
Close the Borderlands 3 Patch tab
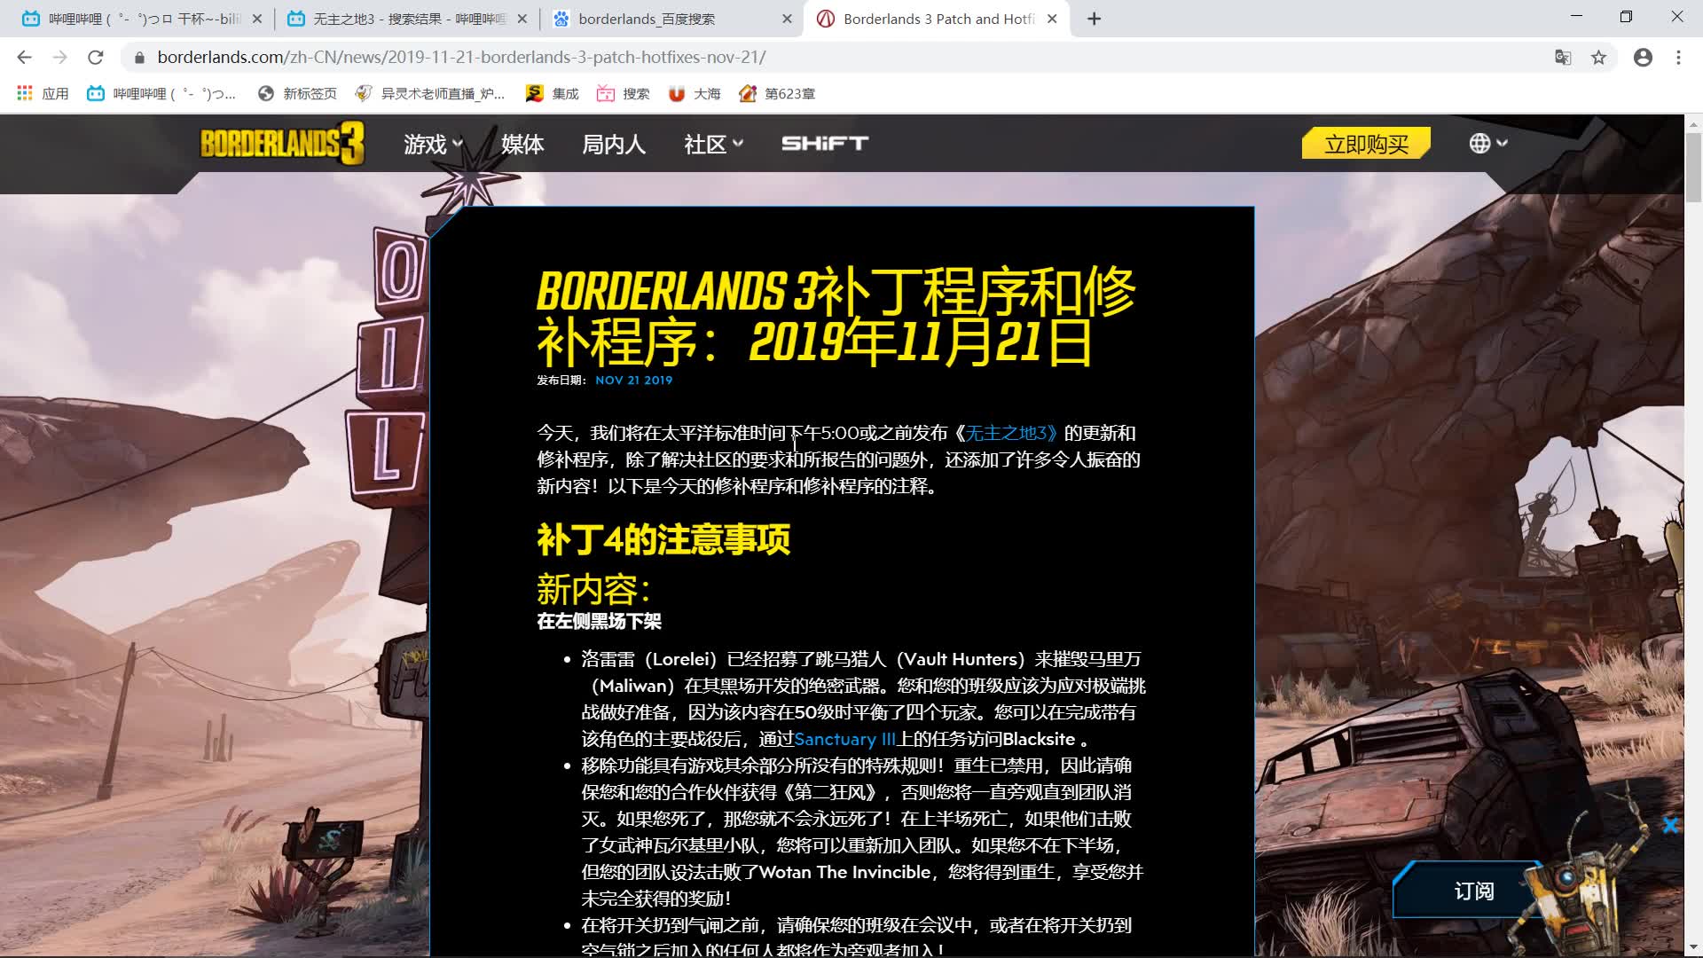click(1052, 19)
